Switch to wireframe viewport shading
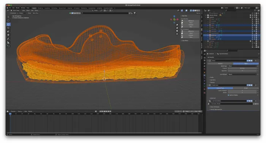 (193, 11)
